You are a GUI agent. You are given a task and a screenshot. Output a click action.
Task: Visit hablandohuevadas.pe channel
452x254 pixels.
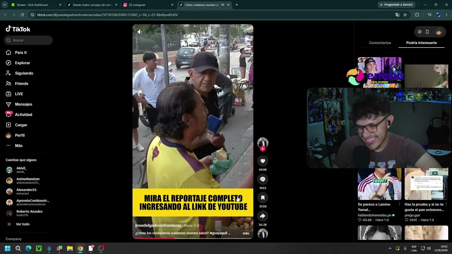(x=374, y=215)
